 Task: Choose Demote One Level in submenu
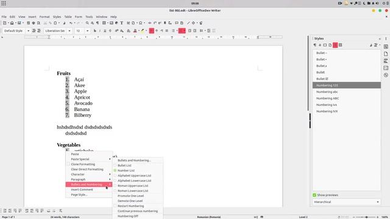(138, 201)
